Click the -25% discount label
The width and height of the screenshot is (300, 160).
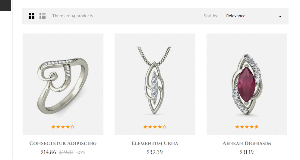coord(81,152)
